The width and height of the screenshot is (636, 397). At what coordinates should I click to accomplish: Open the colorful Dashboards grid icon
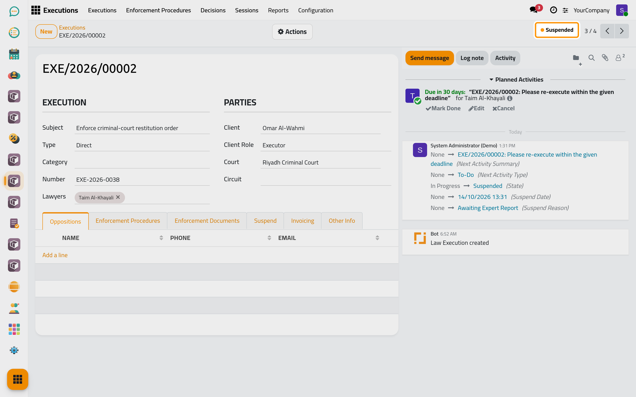click(14, 329)
